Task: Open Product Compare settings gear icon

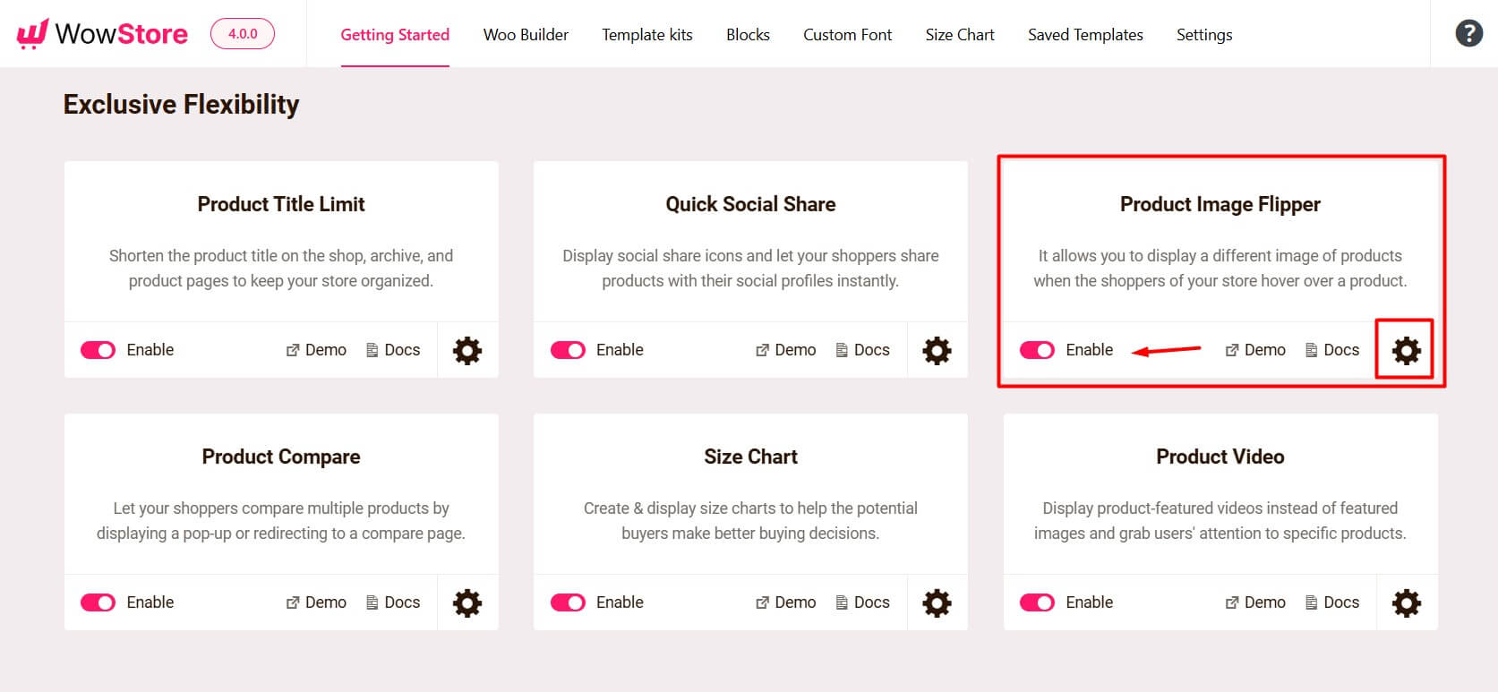Action: tap(467, 602)
